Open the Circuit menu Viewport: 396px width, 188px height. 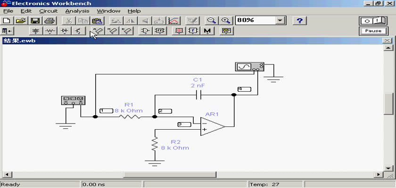click(48, 11)
